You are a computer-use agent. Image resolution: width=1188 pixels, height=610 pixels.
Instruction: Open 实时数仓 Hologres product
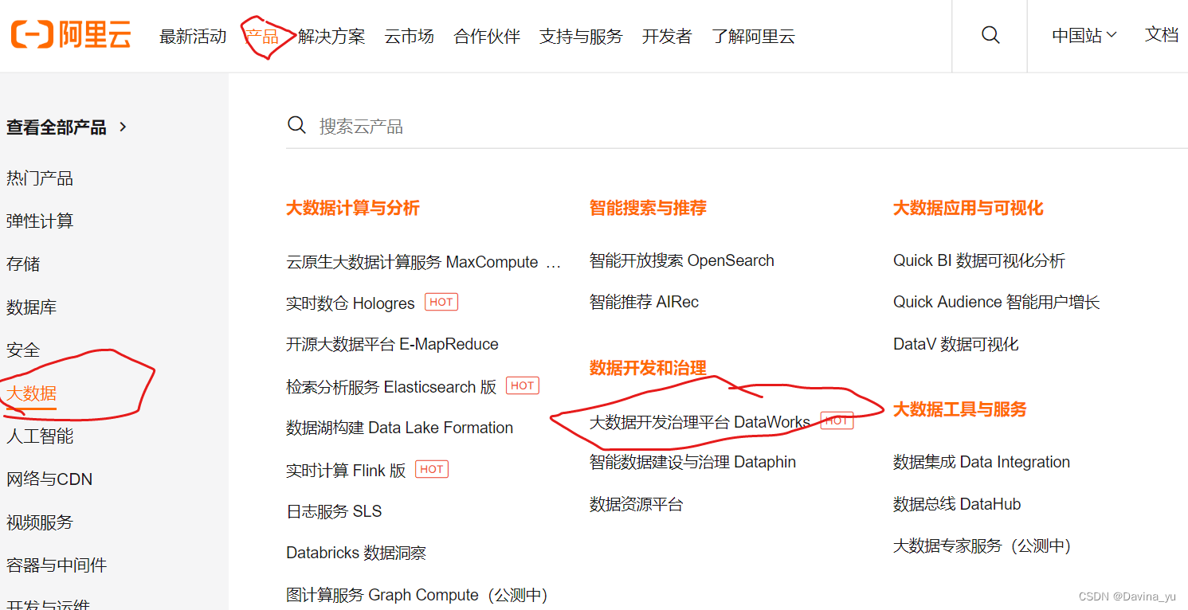tap(351, 303)
